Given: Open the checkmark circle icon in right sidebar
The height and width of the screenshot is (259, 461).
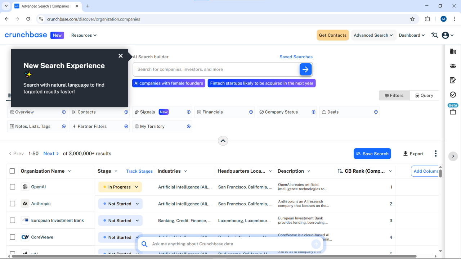Looking at the screenshot, I should click(453, 95).
